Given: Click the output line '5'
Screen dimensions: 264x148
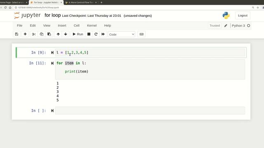Looking at the screenshot, I should (58, 100).
